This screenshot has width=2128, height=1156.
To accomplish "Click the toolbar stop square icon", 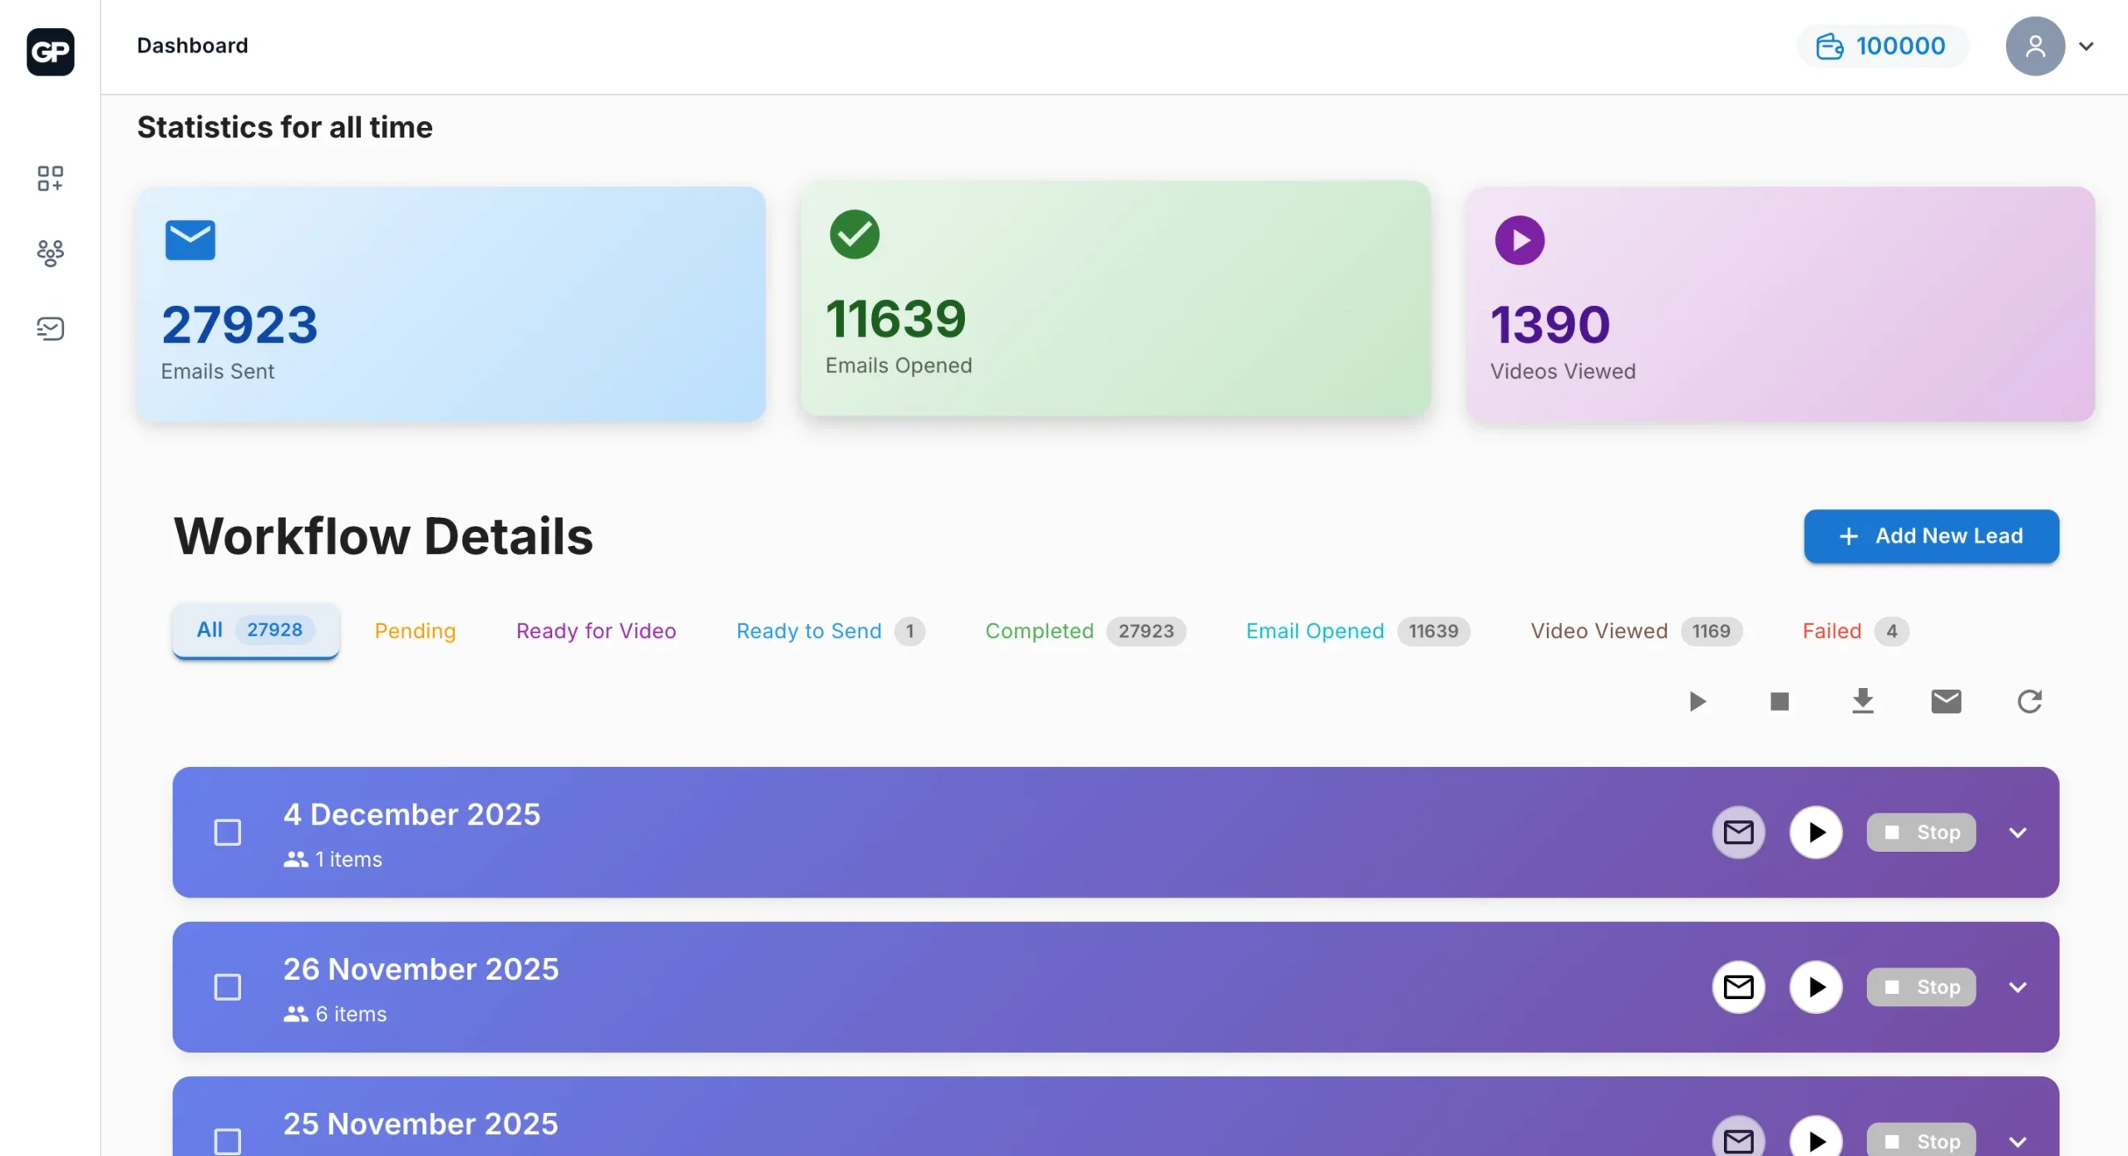I will click(x=1779, y=701).
